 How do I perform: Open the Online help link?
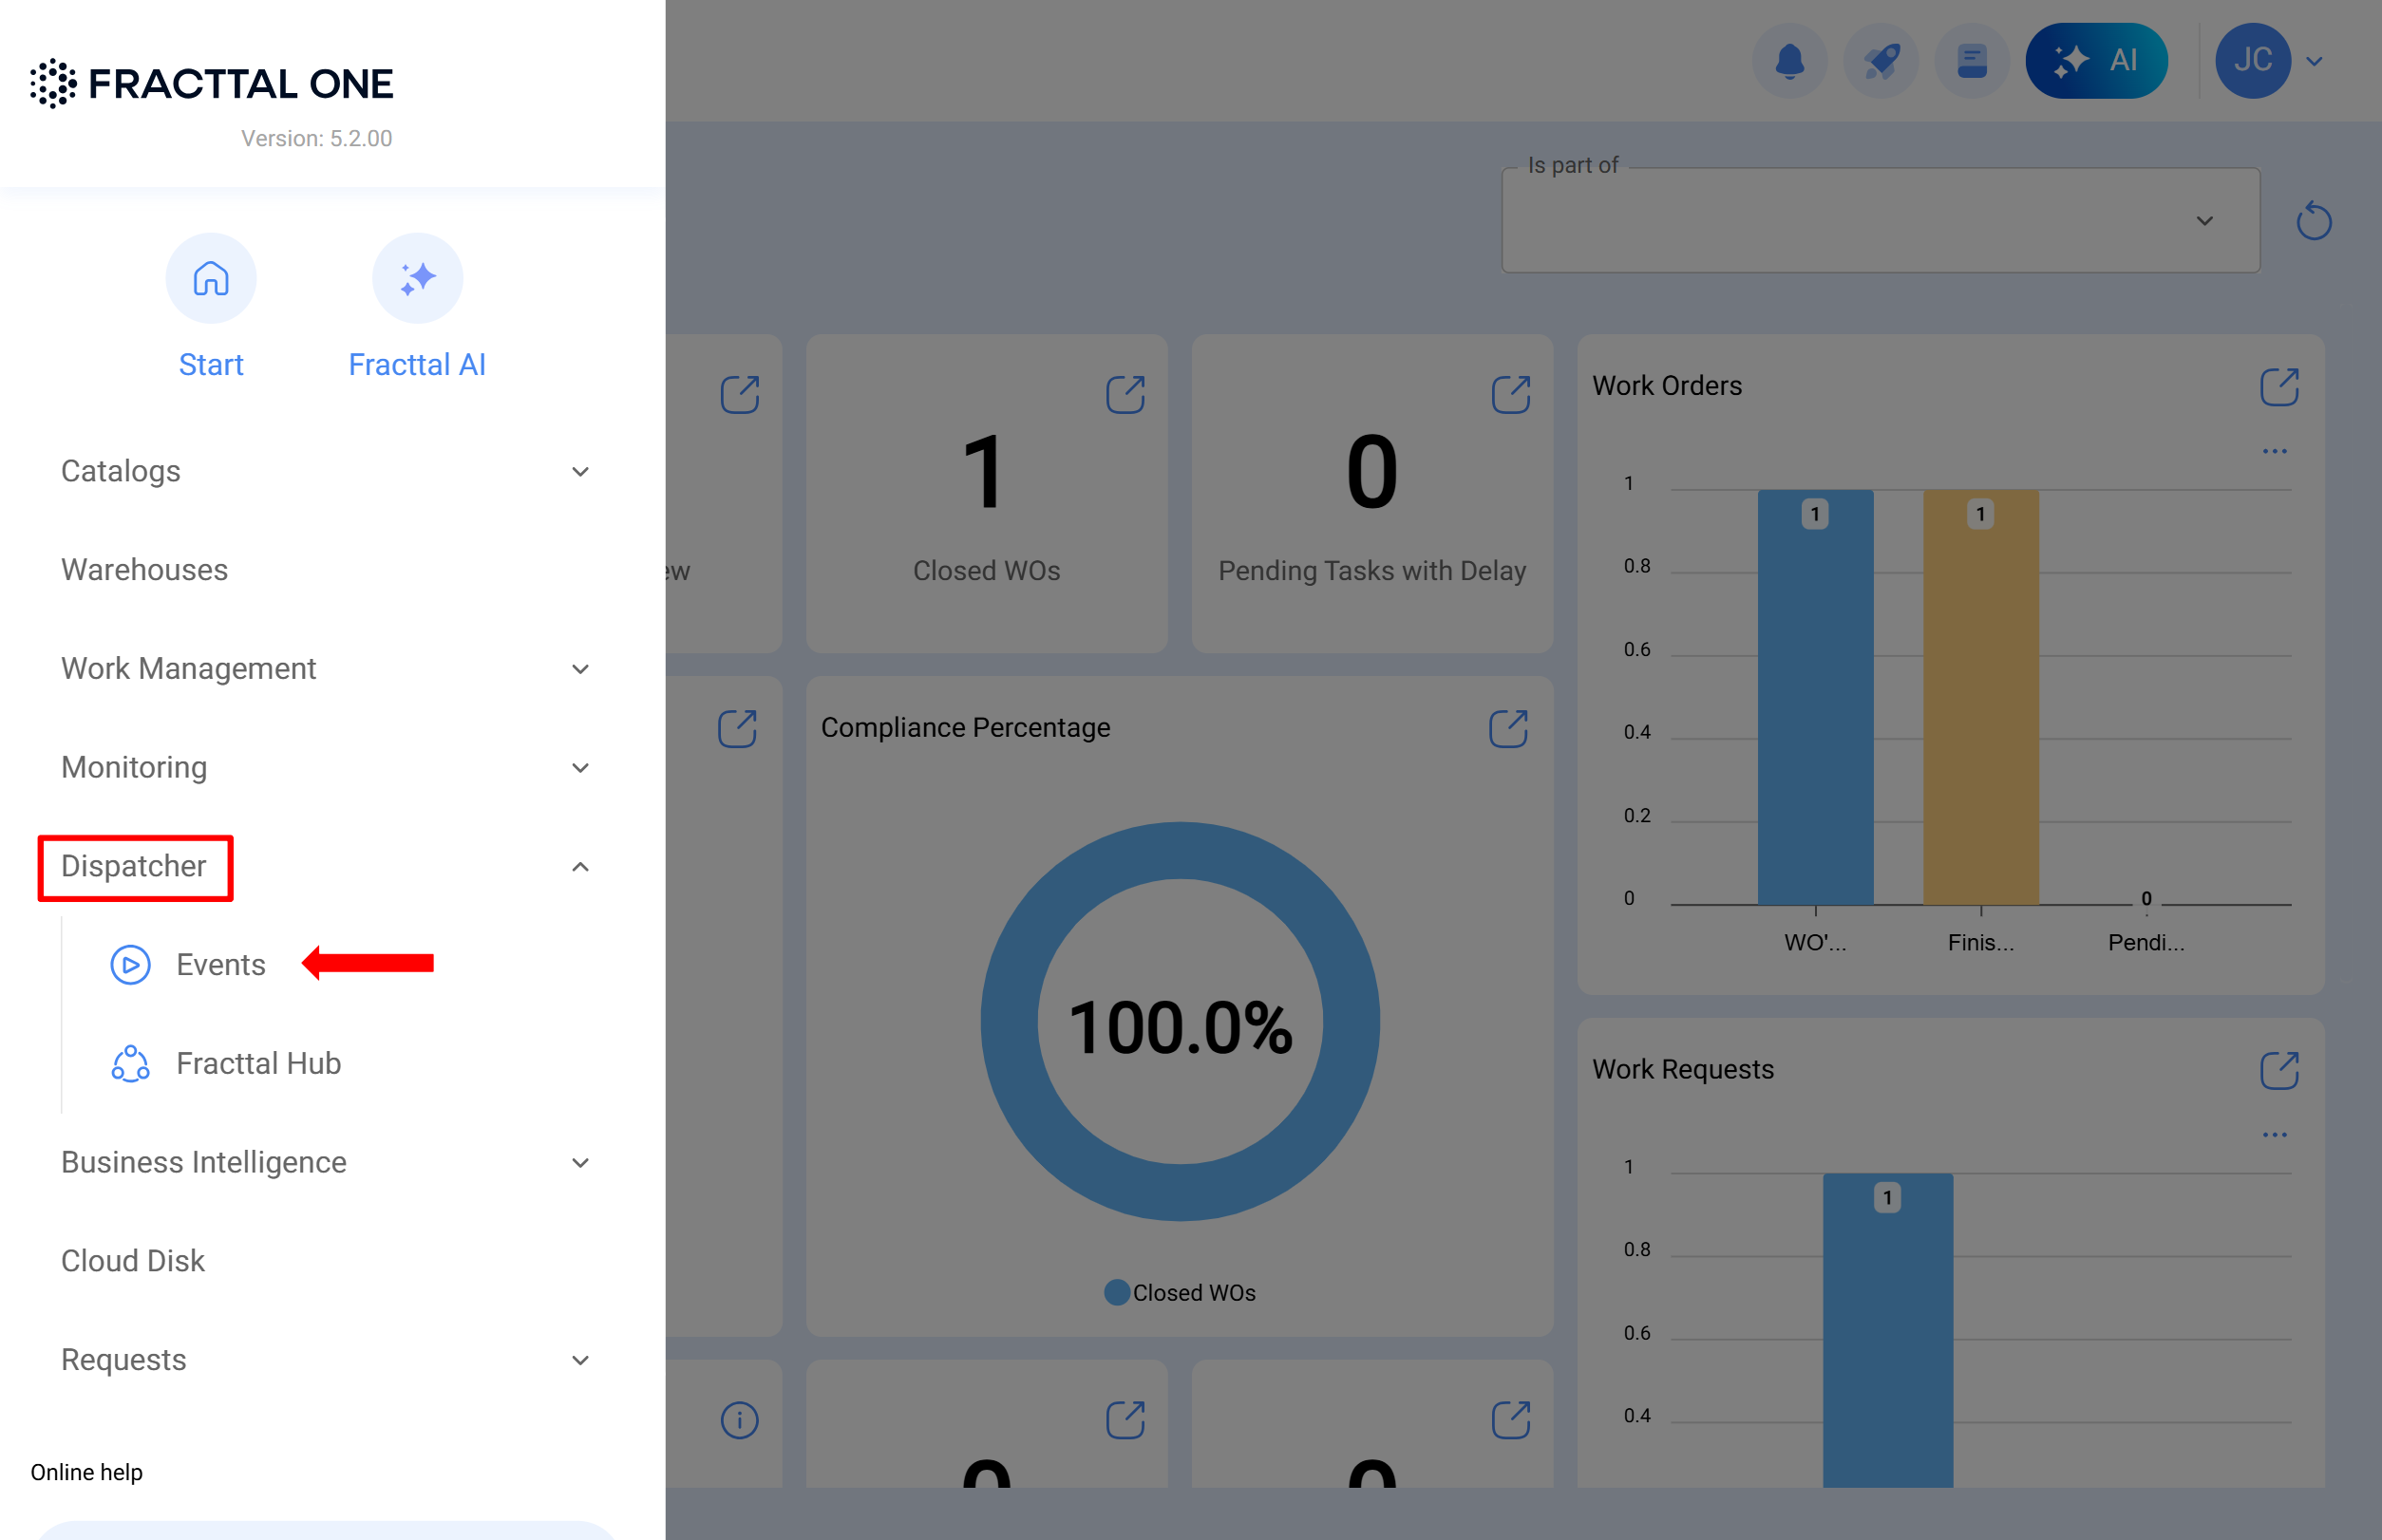(86, 1471)
